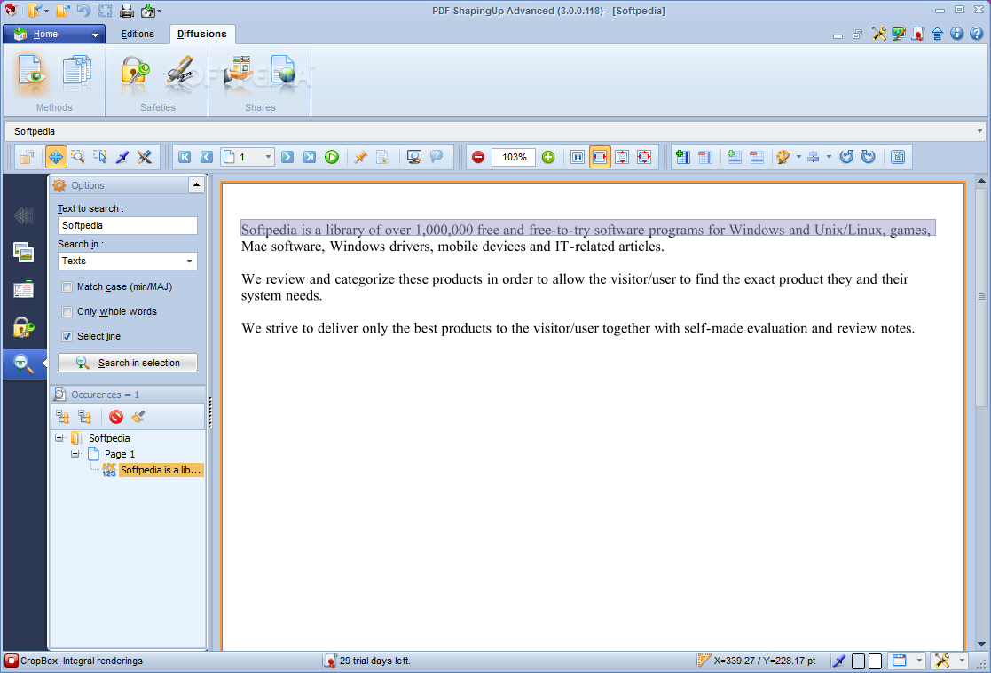Select the 'Softpedia is a lib...' occurrence
Viewport: 991px width, 673px height.
tap(161, 470)
